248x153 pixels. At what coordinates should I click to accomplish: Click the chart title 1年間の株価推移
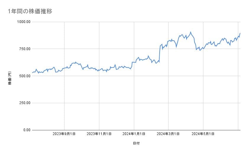tap(30, 11)
